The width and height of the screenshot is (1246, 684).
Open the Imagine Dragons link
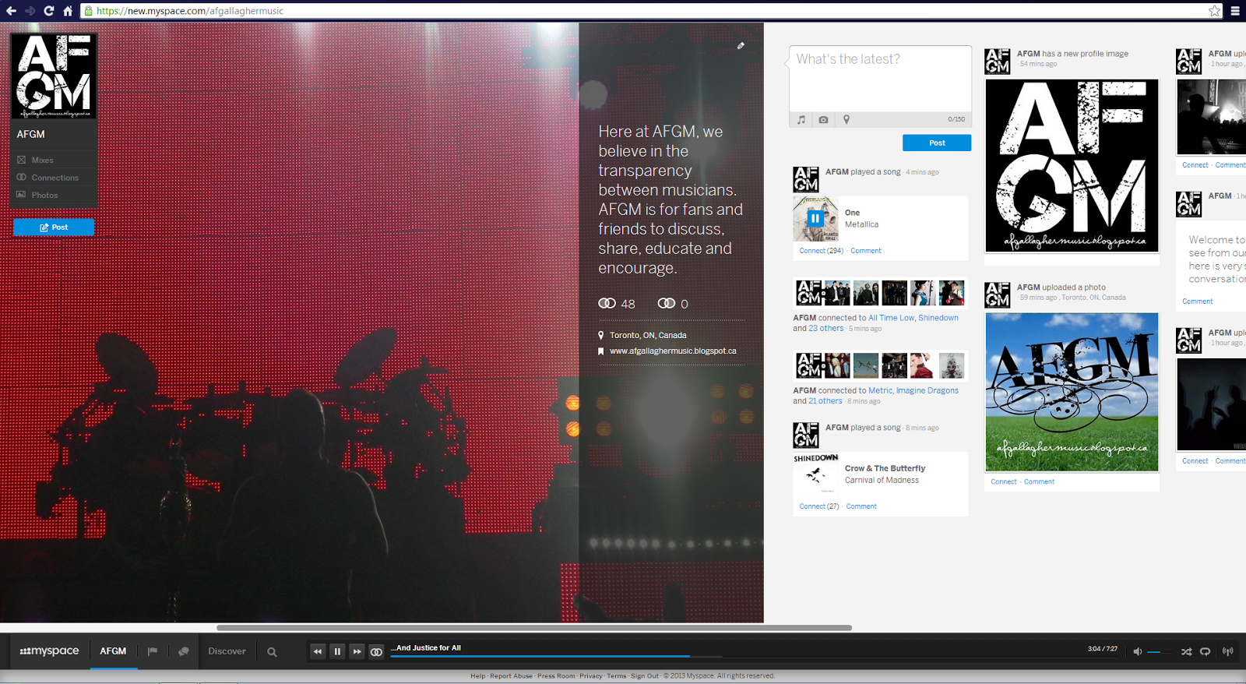click(x=927, y=391)
